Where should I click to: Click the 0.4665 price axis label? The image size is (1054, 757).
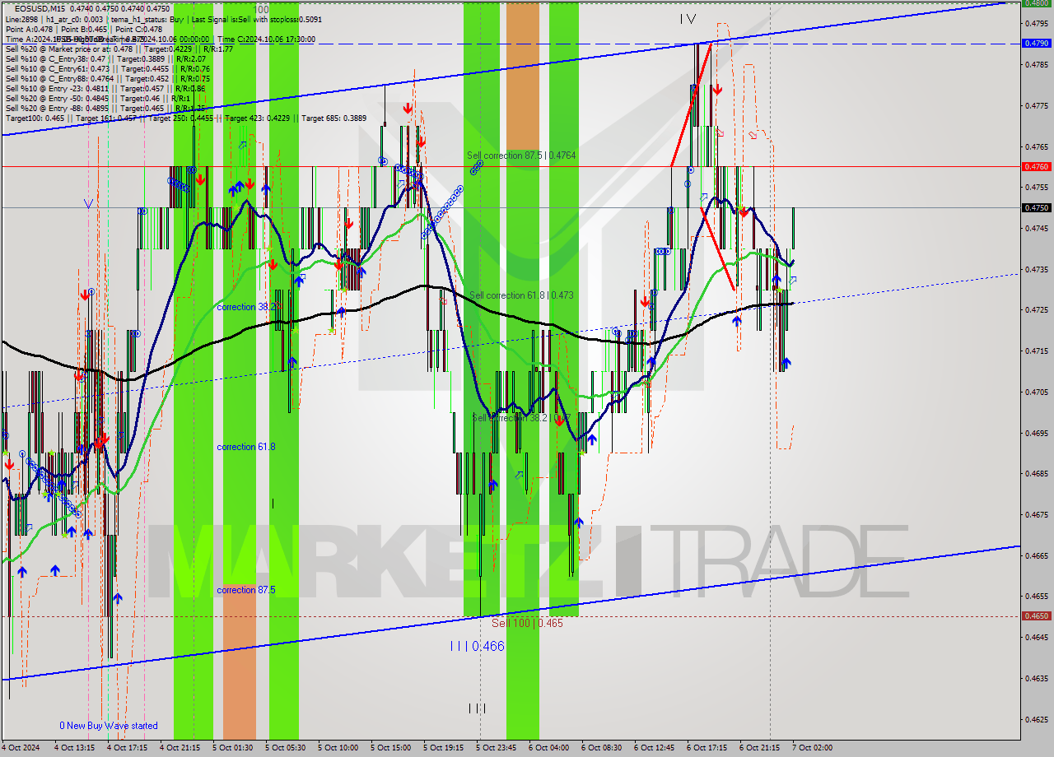[1037, 556]
